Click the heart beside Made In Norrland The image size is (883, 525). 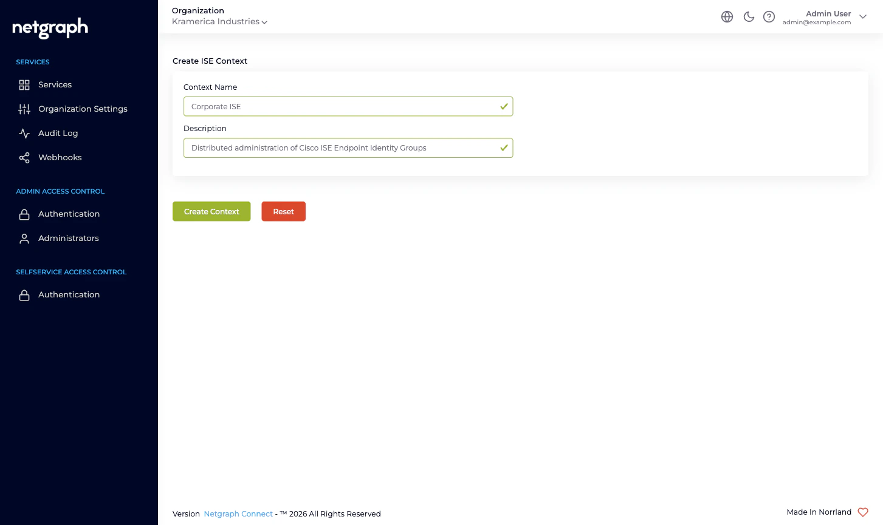click(862, 512)
